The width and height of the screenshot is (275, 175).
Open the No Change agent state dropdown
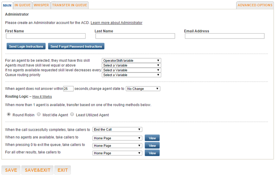pyautogui.click(x=143, y=89)
